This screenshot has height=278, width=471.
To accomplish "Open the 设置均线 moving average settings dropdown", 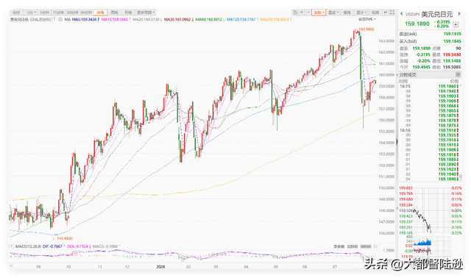I will pyautogui.click(x=366, y=19).
